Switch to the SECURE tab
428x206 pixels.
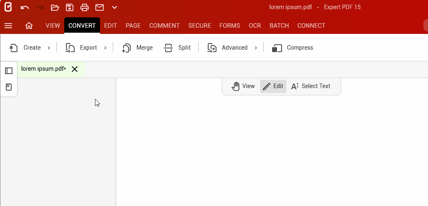(x=199, y=26)
